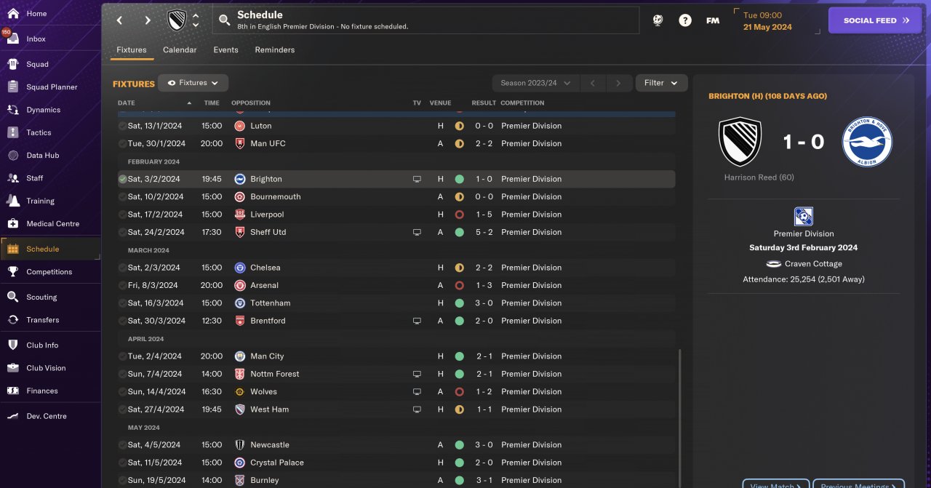Click the FM logo menu icon
The image size is (931, 488).
[713, 20]
